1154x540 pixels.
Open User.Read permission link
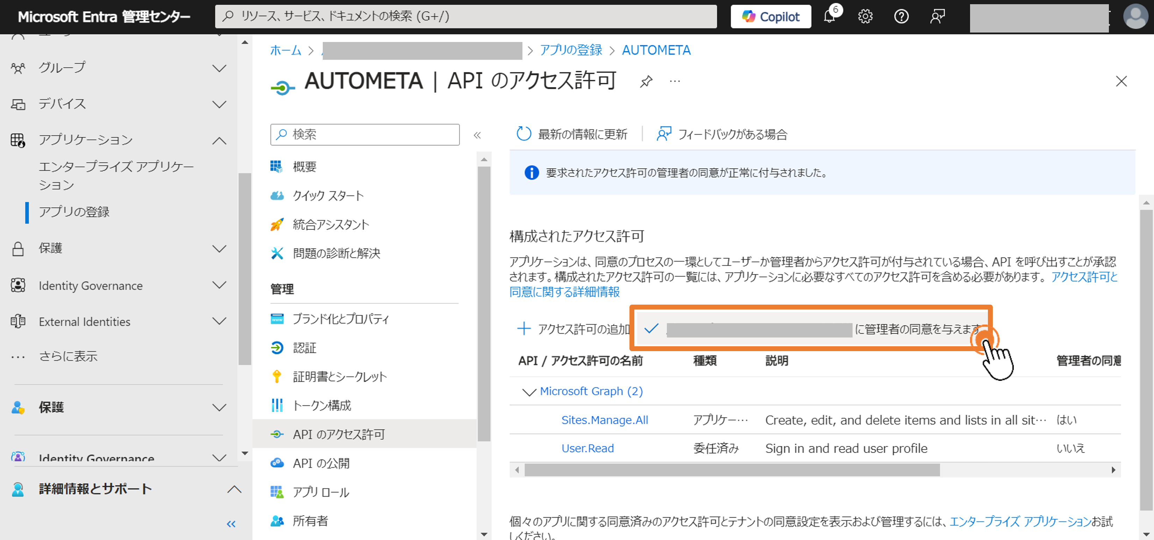pyautogui.click(x=587, y=448)
